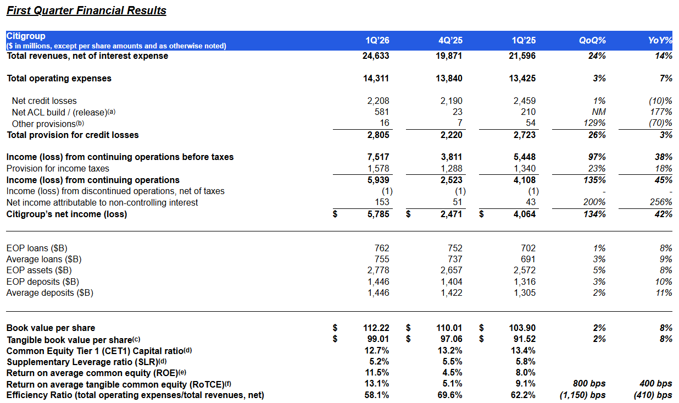Click the 1Q'26 total revenues value 24,633
679x403 pixels.
pos(375,56)
